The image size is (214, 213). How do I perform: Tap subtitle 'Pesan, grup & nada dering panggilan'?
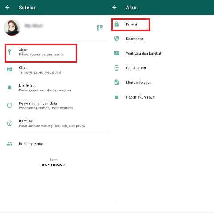[x=45, y=90]
